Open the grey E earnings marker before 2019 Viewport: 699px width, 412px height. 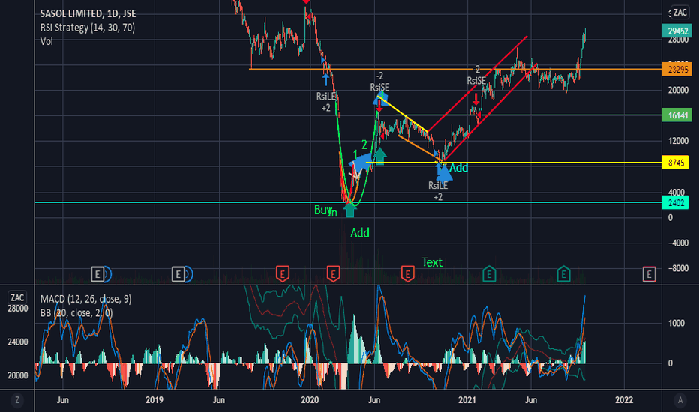97,274
